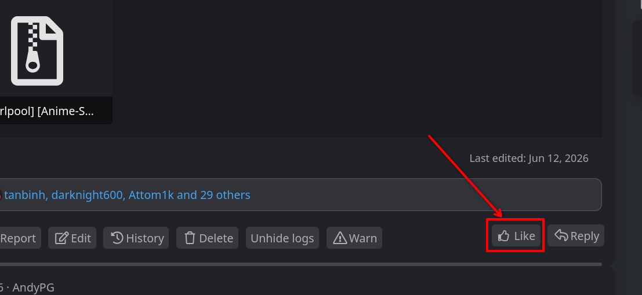
Task: Click the Report button
Action: click(20, 238)
